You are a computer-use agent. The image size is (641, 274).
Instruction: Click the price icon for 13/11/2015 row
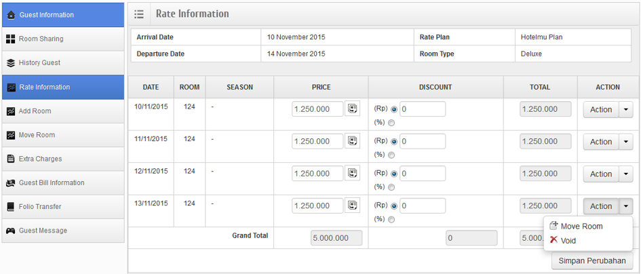click(x=352, y=206)
